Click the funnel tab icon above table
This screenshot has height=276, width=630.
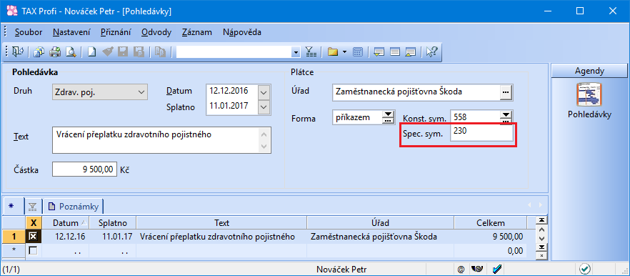tap(33, 207)
